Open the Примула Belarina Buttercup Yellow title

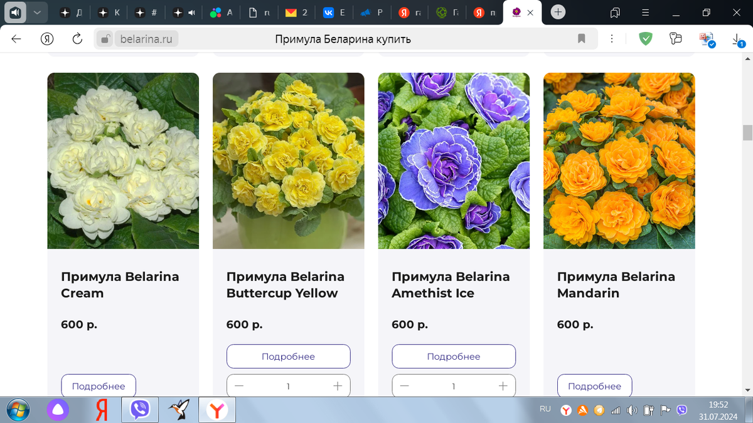click(x=286, y=285)
